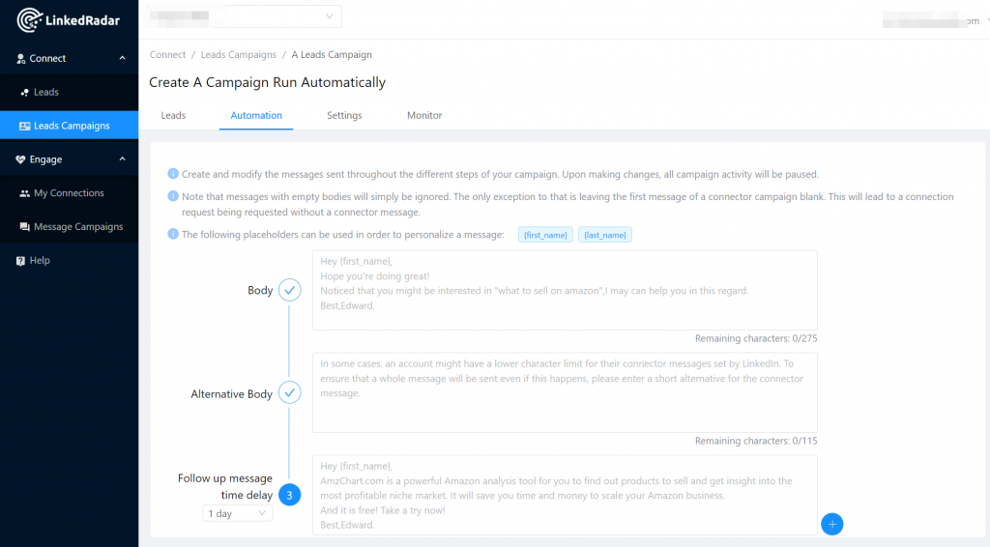Image resolution: width=990 pixels, height=547 pixels.
Task: Toggle the Body step checkmark
Action: pyautogui.click(x=289, y=290)
